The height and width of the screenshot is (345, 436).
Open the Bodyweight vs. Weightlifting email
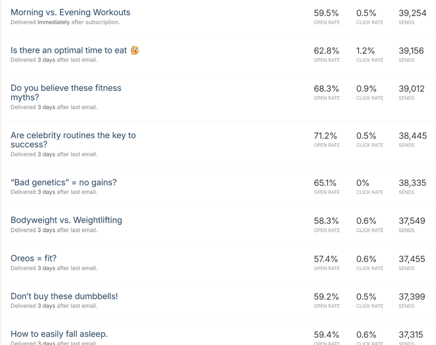pos(66,221)
